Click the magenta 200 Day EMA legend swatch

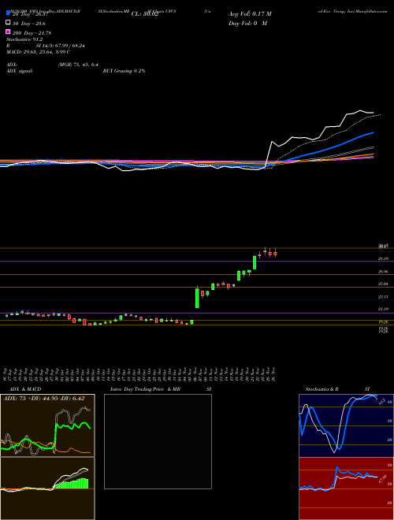pos(8,32)
